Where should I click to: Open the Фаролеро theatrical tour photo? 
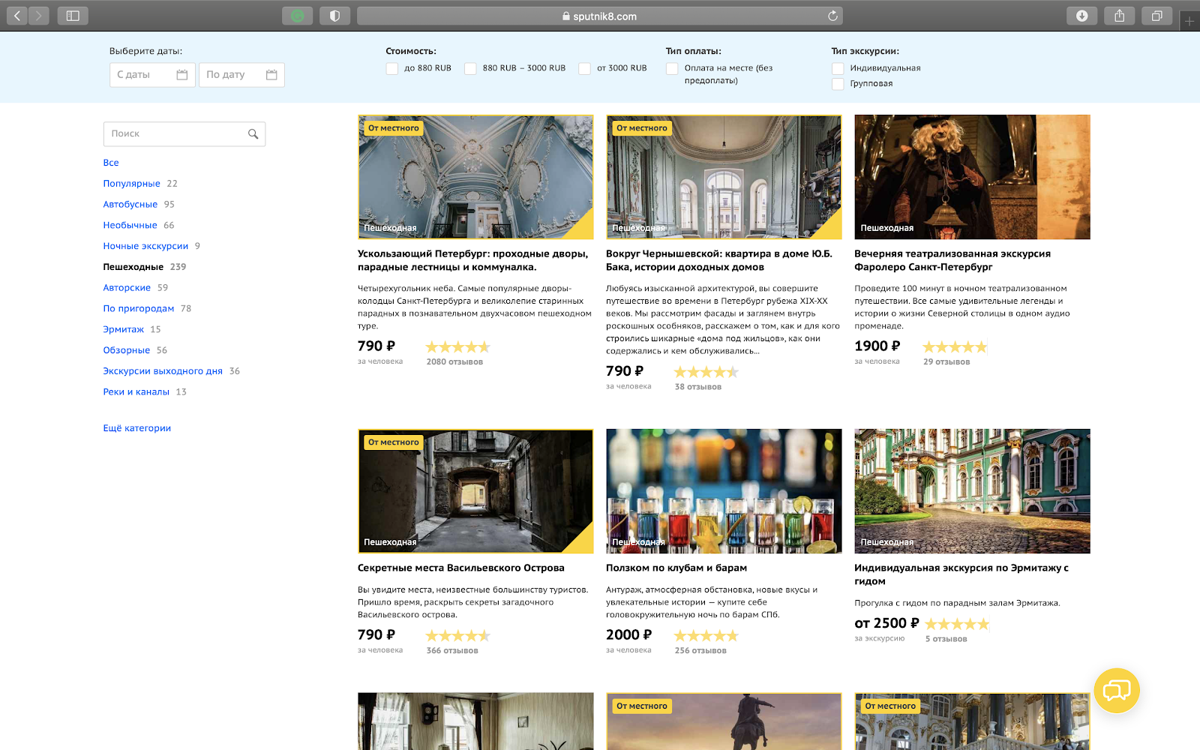[972, 177]
